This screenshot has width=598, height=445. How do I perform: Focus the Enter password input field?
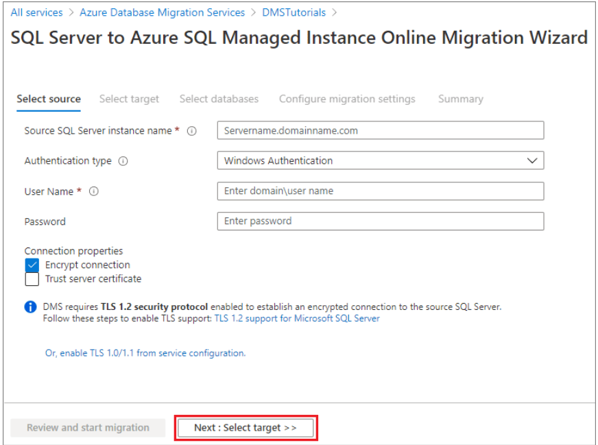380,221
